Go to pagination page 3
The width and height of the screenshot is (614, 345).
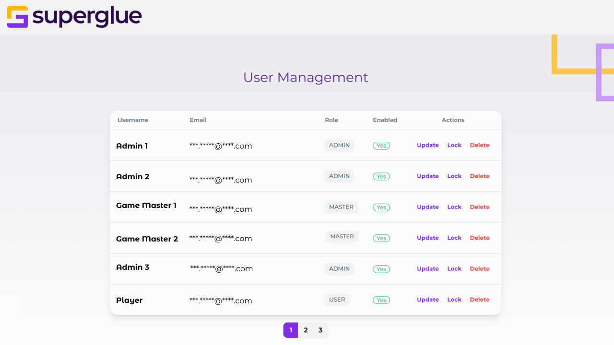click(320, 330)
